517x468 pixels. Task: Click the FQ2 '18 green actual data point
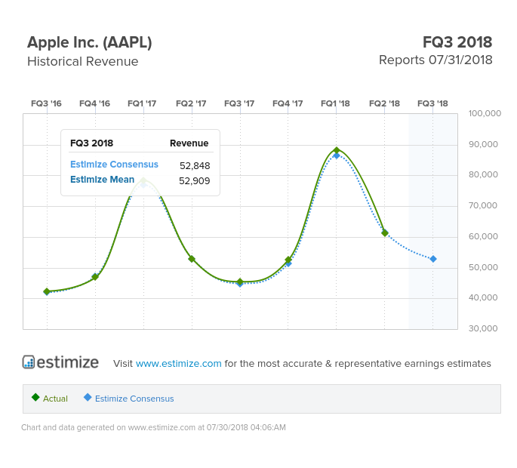click(385, 233)
